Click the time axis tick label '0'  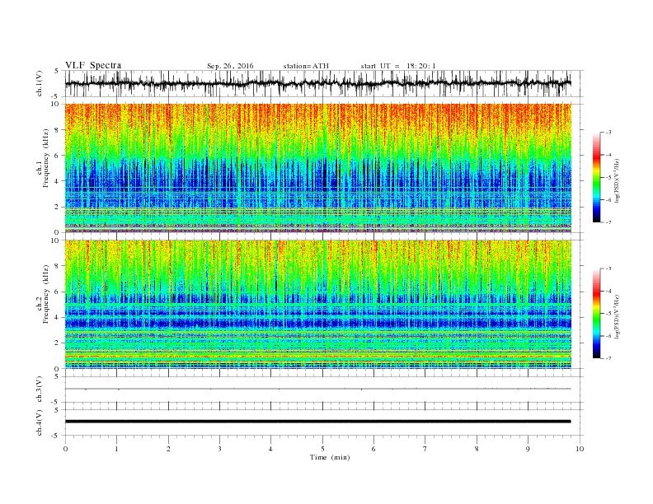pyautogui.click(x=65, y=449)
